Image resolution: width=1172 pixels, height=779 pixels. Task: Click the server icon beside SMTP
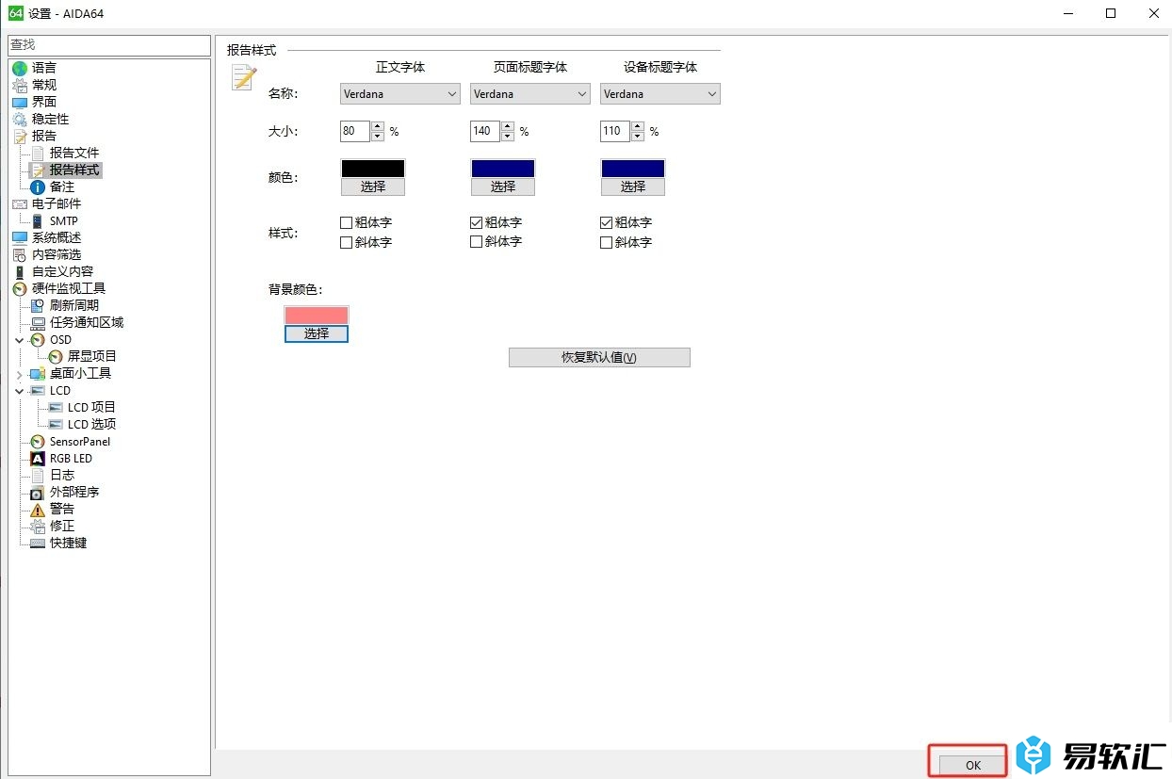[38, 220]
